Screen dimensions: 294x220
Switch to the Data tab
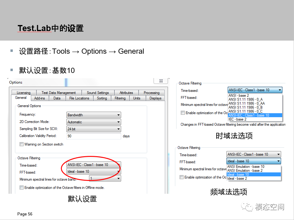(57, 98)
